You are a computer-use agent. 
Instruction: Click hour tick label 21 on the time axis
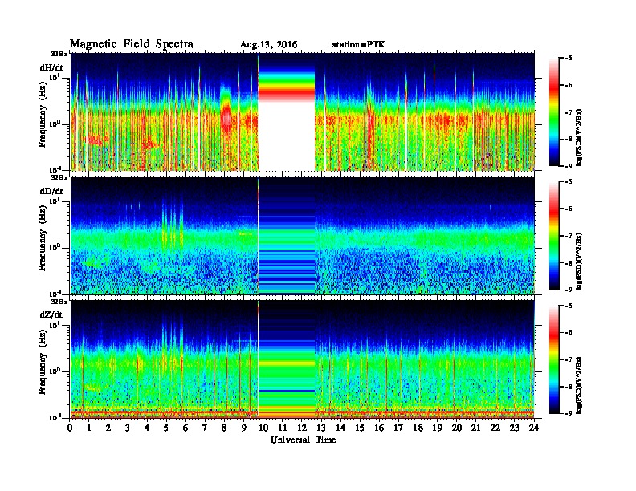[476, 428]
